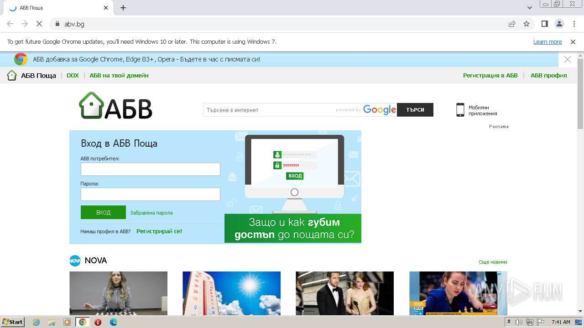Open banner about losing mail access

(293, 187)
